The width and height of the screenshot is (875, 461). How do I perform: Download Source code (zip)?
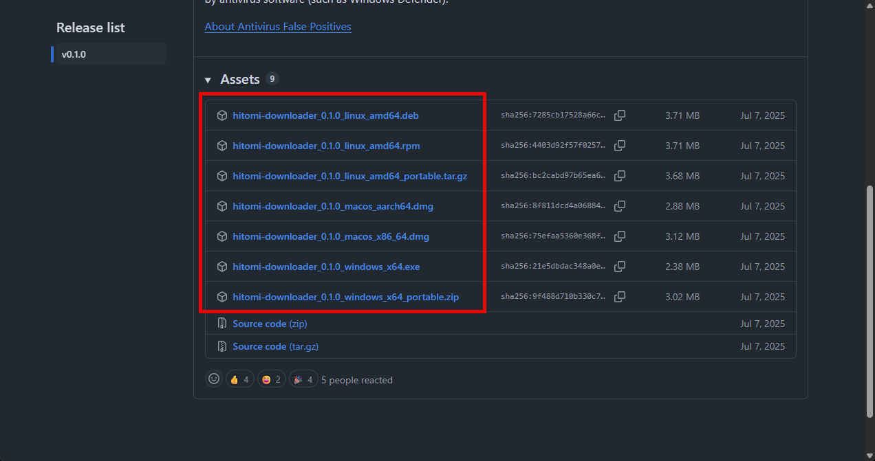(270, 324)
